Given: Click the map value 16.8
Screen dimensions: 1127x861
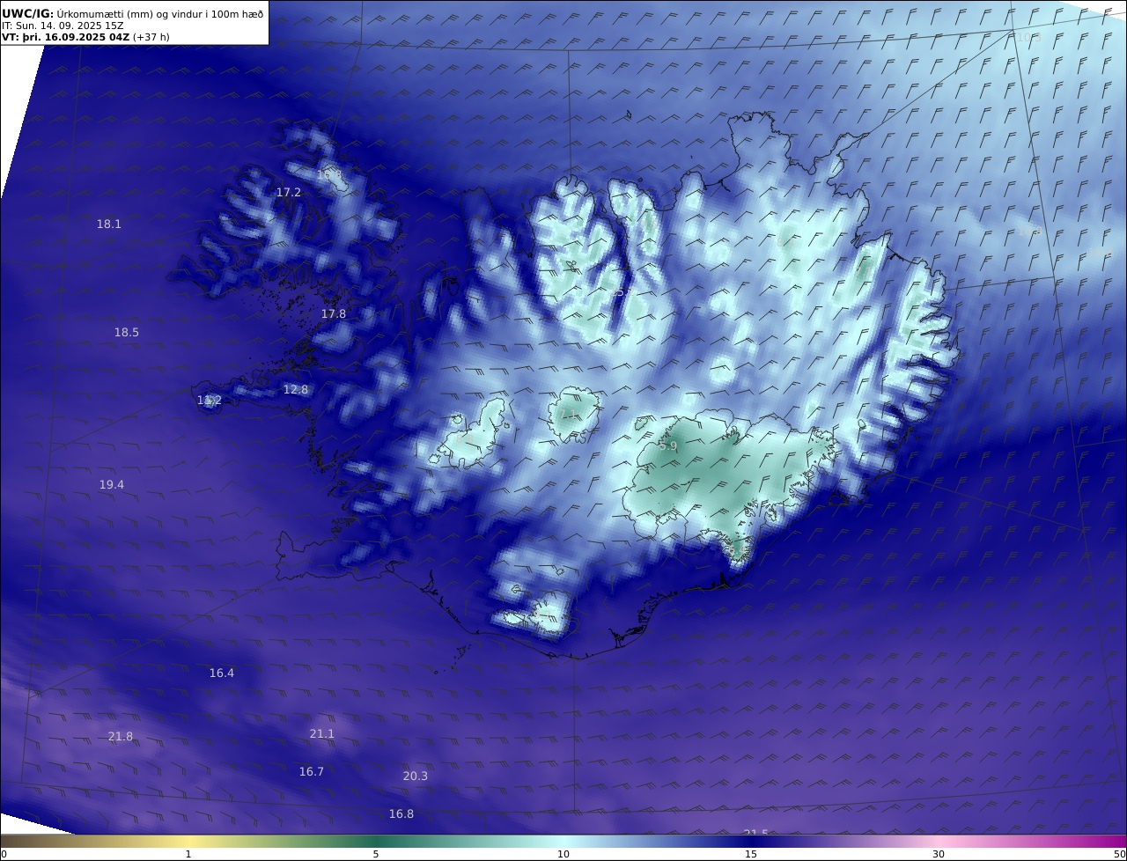Looking at the screenshot, I should point(401,814).
